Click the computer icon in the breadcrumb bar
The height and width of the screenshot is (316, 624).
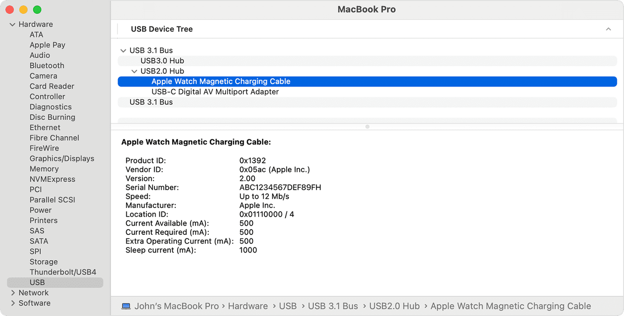[126, 306]
